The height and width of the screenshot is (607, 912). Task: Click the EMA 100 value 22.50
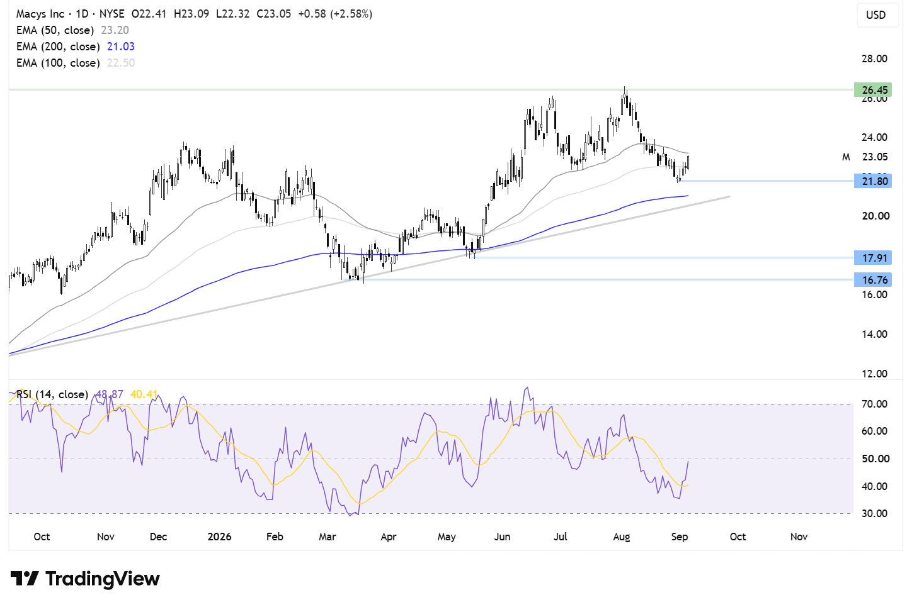121,63
